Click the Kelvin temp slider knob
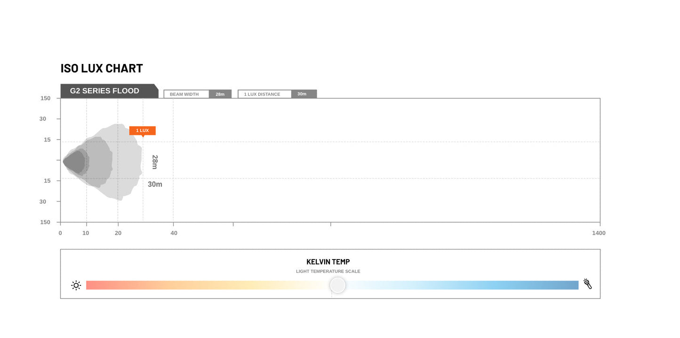680x338 pixels. (337, 285)
